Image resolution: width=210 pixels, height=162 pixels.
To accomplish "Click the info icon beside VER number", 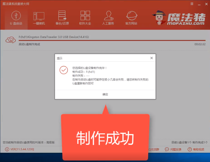I will point(7,149).
